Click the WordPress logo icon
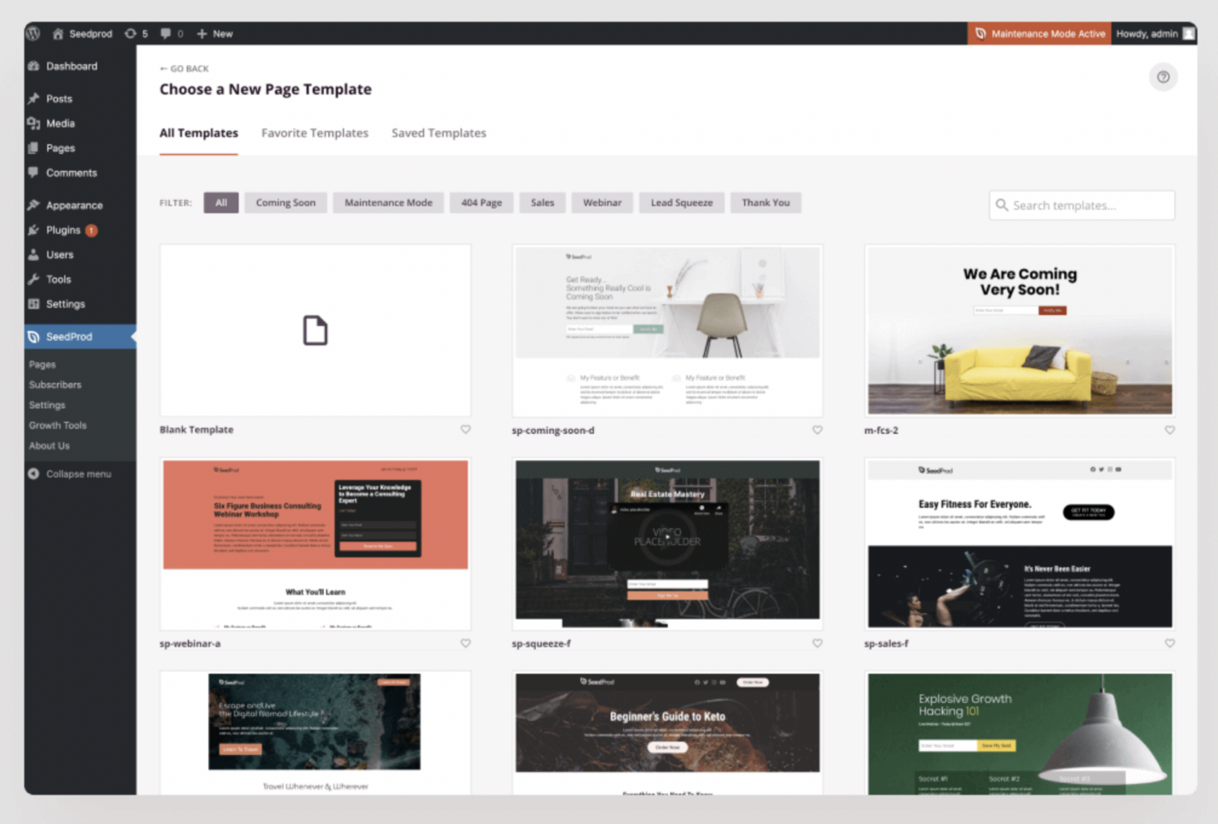Viewport: 1218px width, 824px height. pos(33,33)
